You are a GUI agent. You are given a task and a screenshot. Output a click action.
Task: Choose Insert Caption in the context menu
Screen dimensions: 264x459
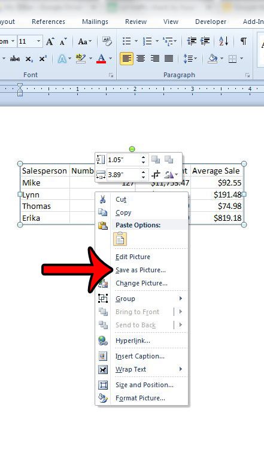click(141, 356)
